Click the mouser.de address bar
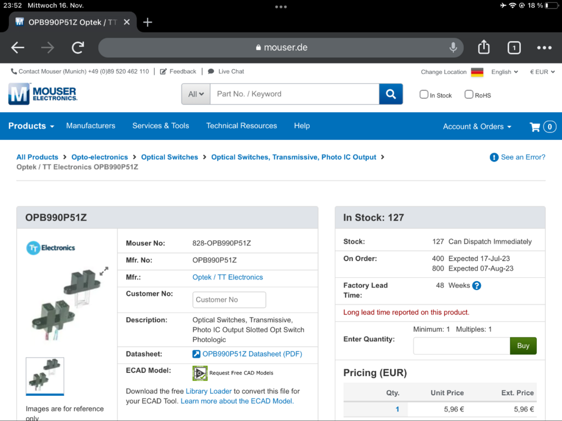 pyautogui.click(x=280, y=47)
